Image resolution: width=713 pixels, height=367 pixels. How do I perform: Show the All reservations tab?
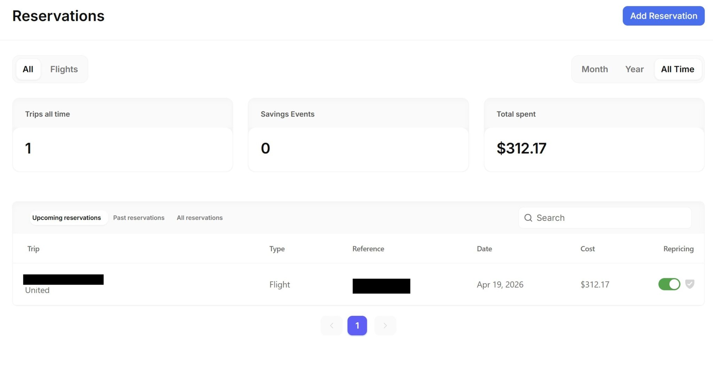click(x=199, y=218)
